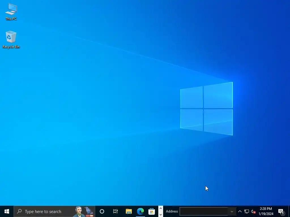Screen dimensions: 290x217
Task: Open the network status tray icon
Action: 247,211
